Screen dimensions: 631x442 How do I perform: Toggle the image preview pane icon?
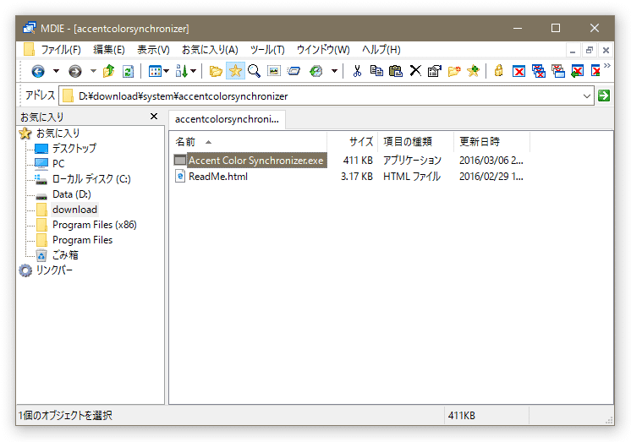tap(274, 71)
